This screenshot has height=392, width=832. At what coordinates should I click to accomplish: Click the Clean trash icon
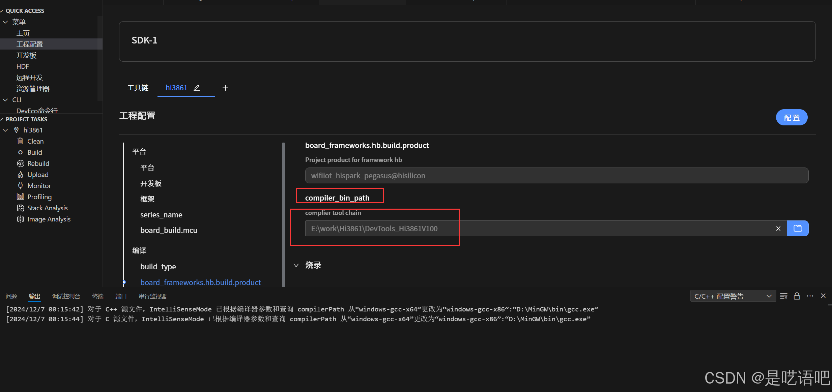point(20,141)
